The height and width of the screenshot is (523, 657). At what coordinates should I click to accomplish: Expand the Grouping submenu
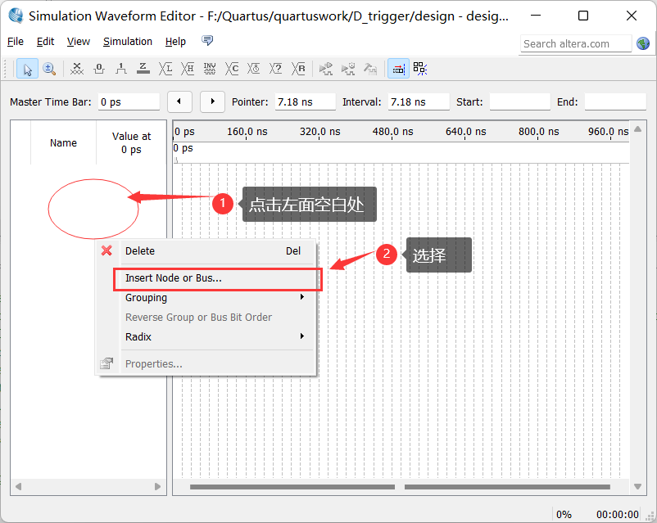click(206, 298)
